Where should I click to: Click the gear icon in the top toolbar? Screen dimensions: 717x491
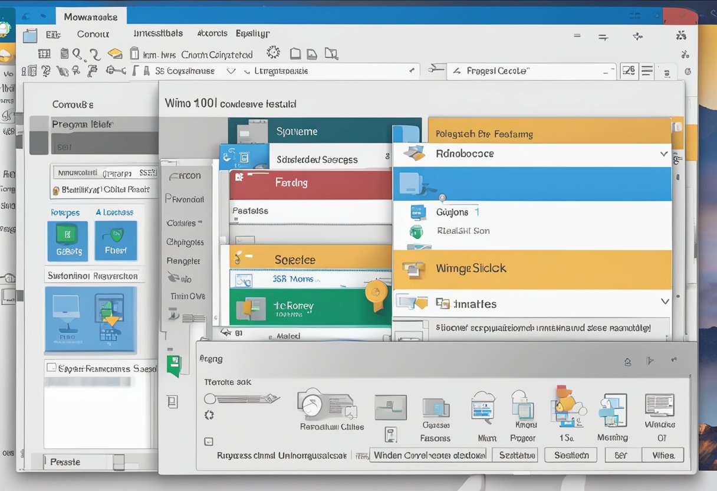(273, 53)
